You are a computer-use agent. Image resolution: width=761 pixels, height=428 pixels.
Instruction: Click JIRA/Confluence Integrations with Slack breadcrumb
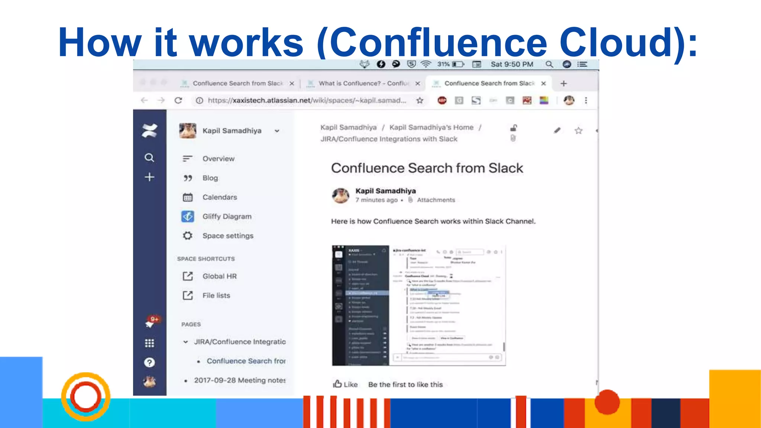[389, 139]
